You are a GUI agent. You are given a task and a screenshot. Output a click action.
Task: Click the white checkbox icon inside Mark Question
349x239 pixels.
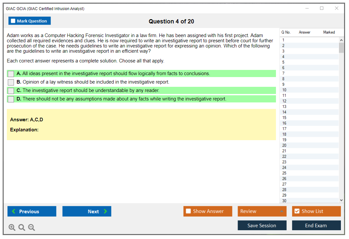(13, 20)
